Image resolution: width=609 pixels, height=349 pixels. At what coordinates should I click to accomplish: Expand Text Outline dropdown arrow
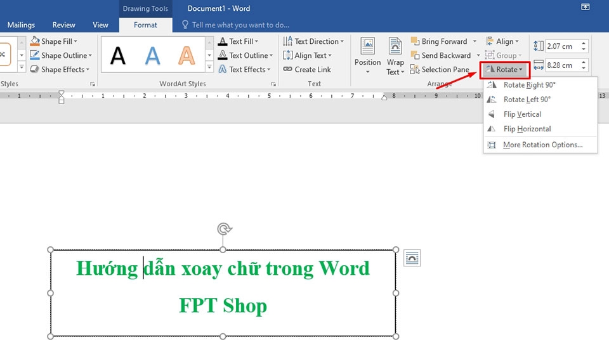click(271, 55)
